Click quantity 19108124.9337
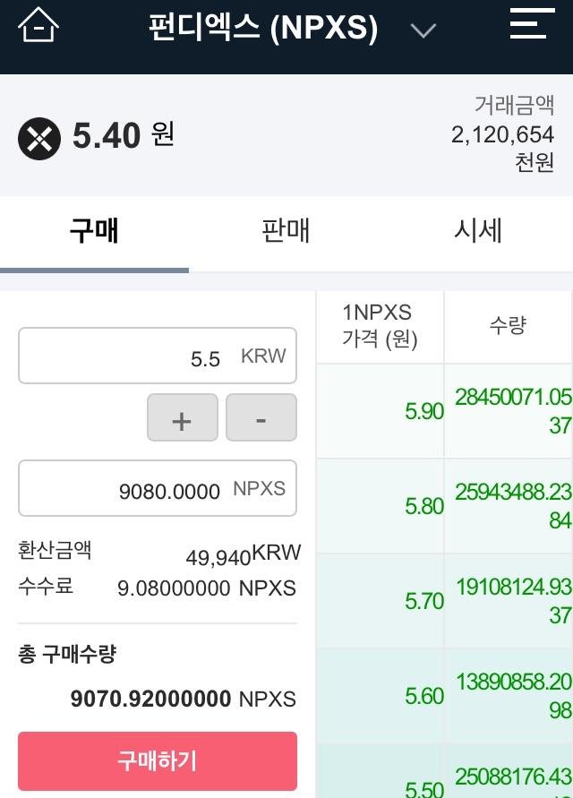The width and height of the screenshot is (573, 798). pos(513,602)
